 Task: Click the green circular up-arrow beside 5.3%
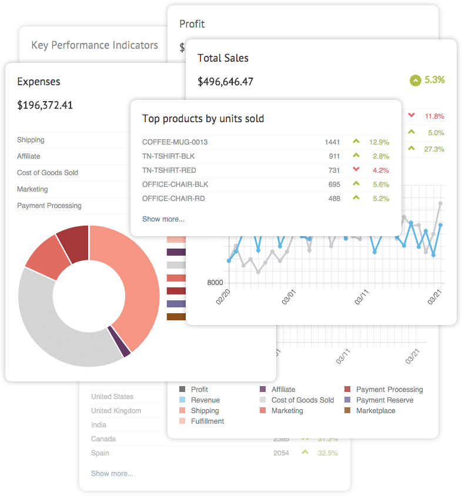pos(416,81)
